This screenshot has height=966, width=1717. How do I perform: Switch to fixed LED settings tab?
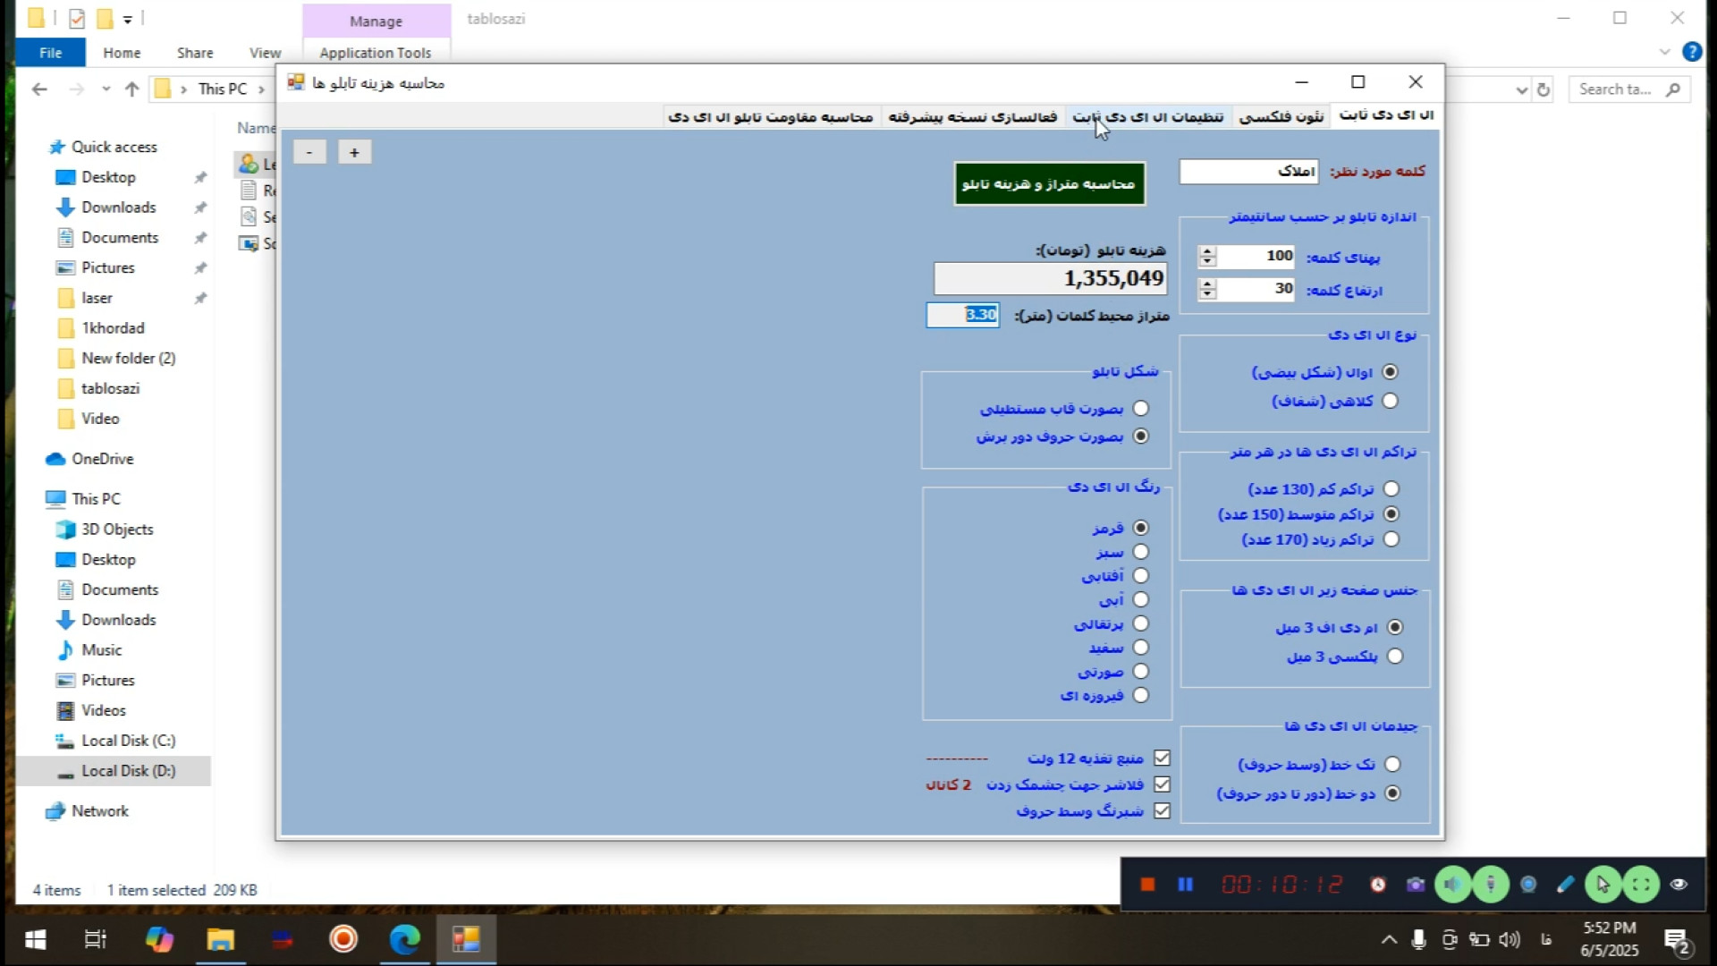(x=1148, y=116)
